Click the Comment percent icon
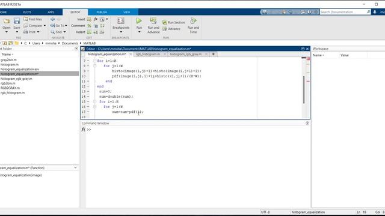The width and height of the screenshot is (385, 216). pyautogui.click(x=89, y=25)
